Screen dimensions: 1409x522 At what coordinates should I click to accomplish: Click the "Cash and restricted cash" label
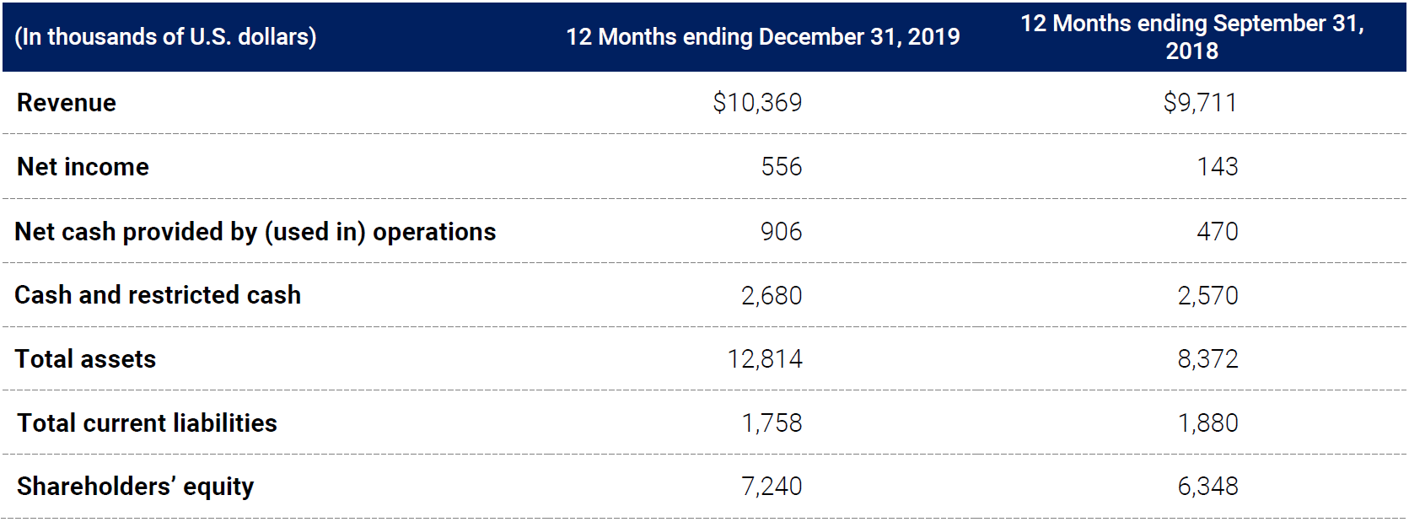point(158,295)
